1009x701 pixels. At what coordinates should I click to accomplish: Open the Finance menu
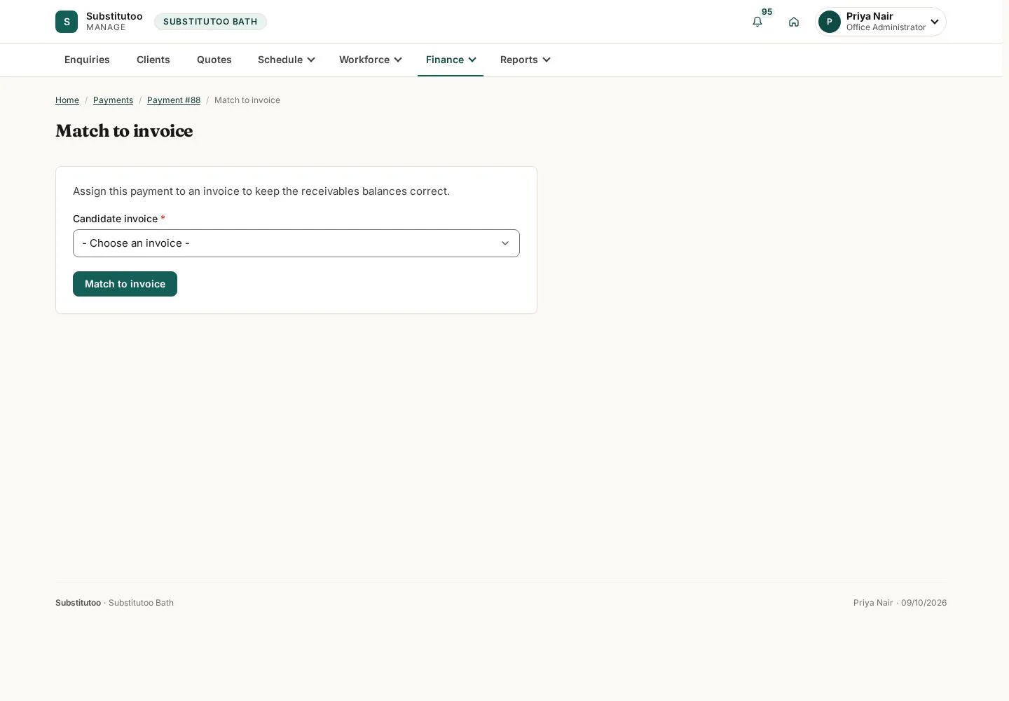451,60
